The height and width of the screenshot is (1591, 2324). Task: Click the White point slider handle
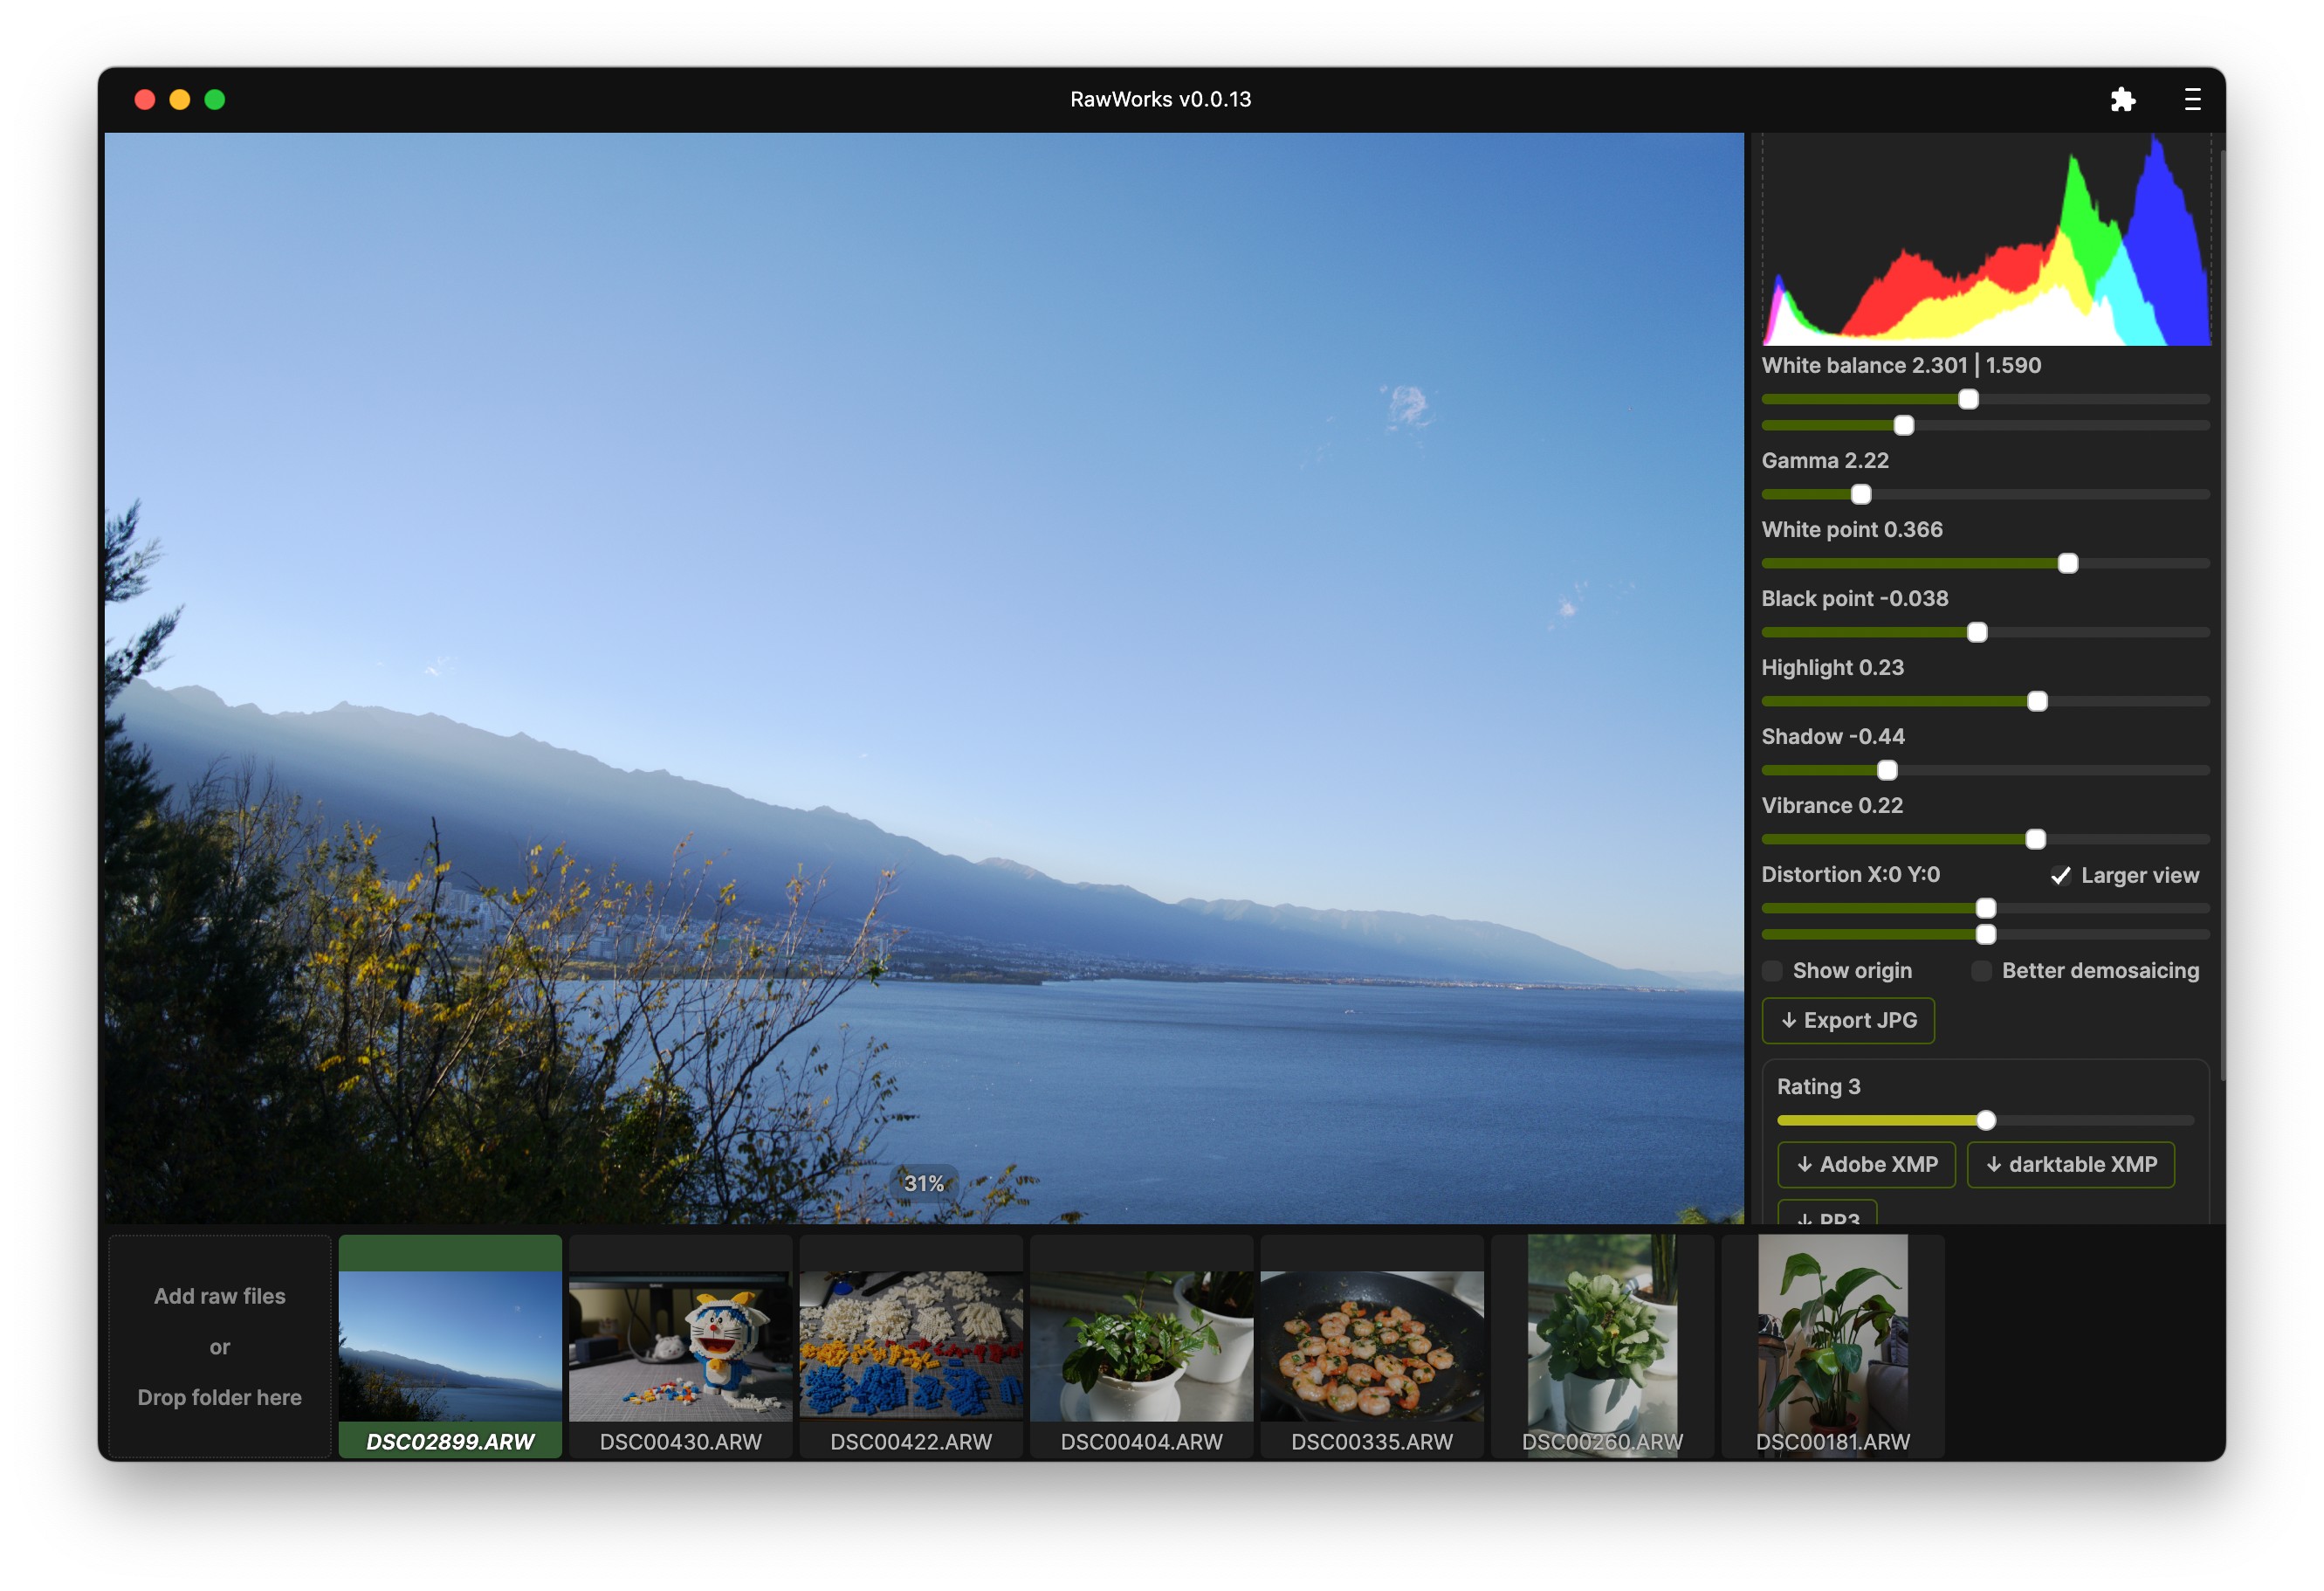[x=2067, y=563]
